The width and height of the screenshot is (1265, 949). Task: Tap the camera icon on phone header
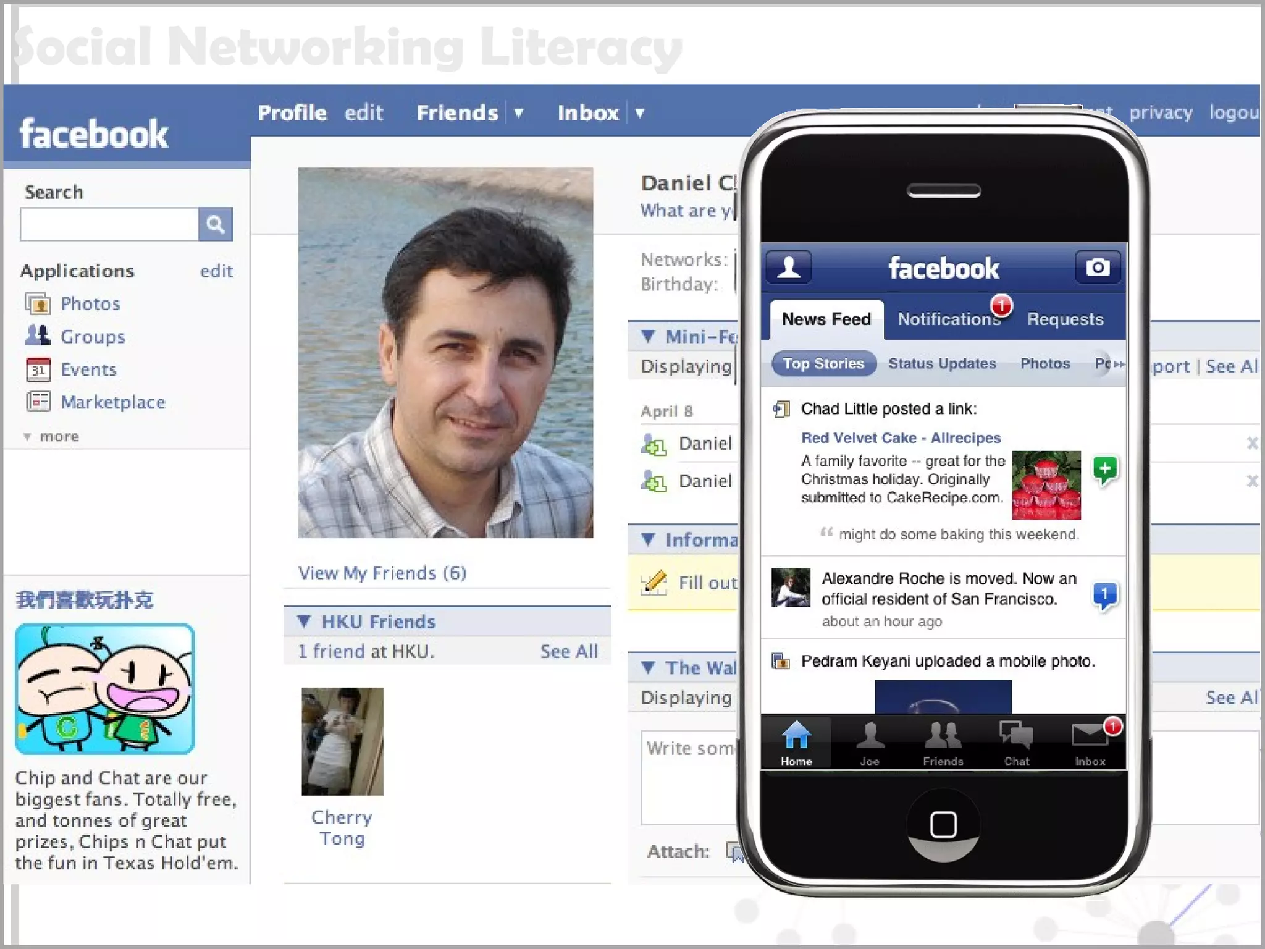click(1098, 268)
